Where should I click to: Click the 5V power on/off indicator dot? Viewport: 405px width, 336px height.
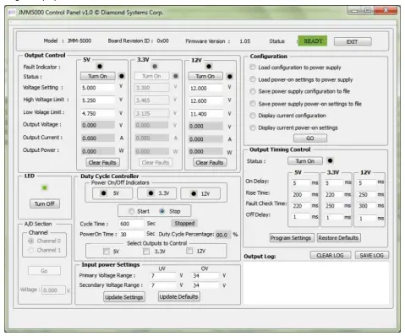click(104, 193)
